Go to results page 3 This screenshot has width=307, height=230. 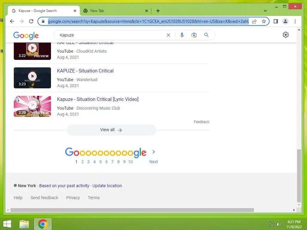click(x=88, y=162)
